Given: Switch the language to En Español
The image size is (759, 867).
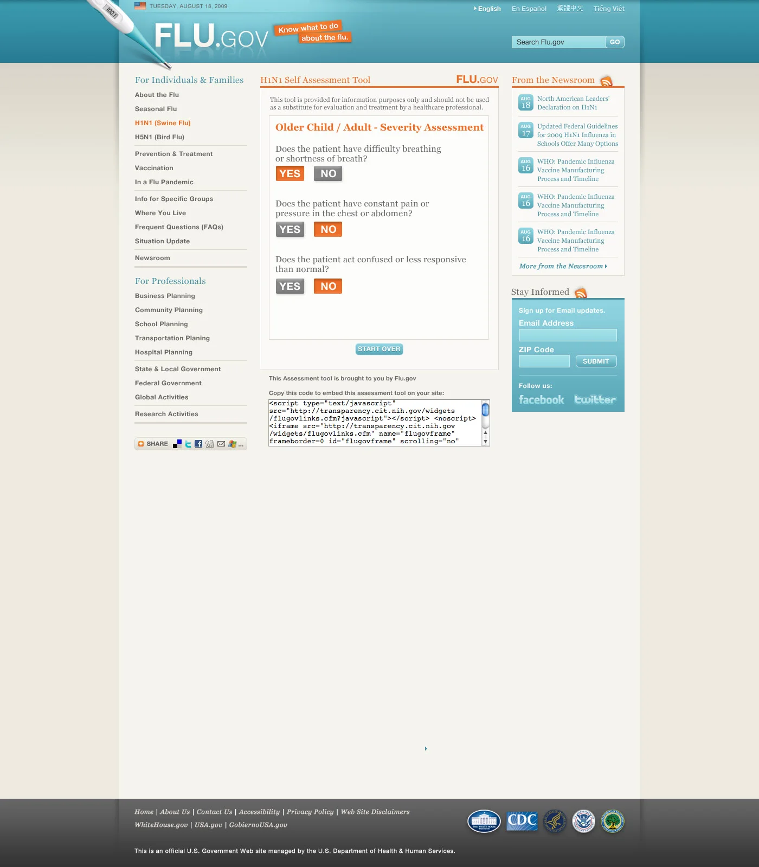Looking at the screenshot, I should [x=529, y=9].
